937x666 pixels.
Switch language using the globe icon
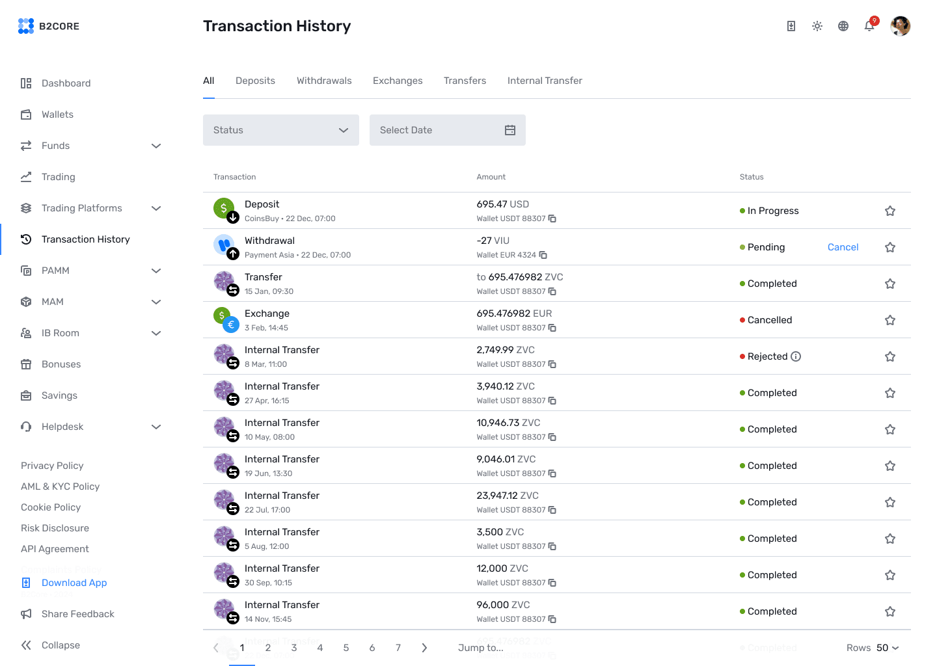(843, 26)
